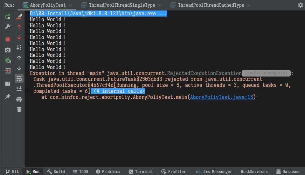The width and height of the screenshot is (305, 175).
Task: Open the Jms Messenger tool window
Action: coord(214,171)
